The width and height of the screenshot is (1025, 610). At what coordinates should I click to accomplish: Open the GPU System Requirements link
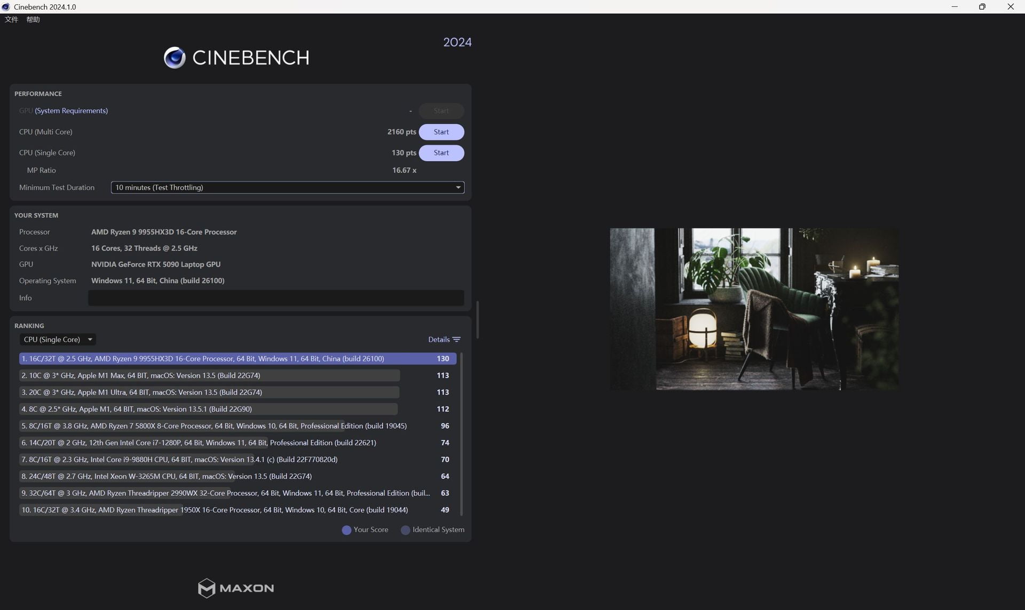(x=71, y=111)
